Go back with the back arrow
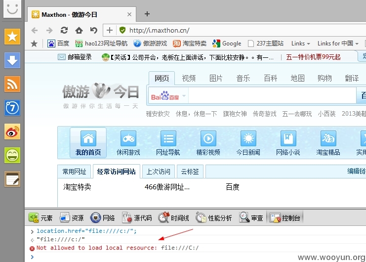This screenshot has height=262, width=366. point(35,30)
